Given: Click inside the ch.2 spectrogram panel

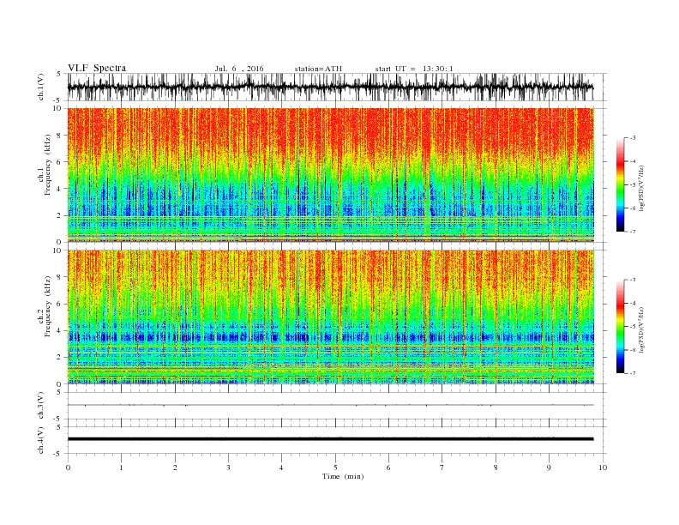Looking at the screenshot, I should click(331, 317).
